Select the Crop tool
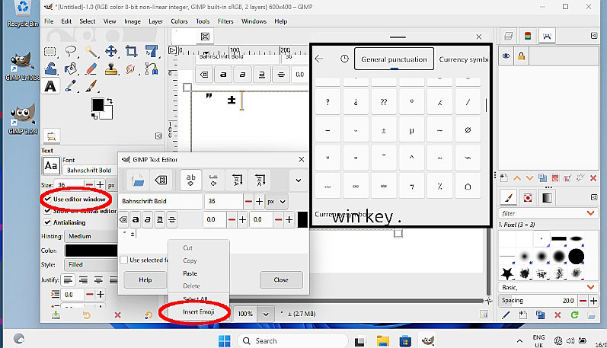 click(131, 51)
